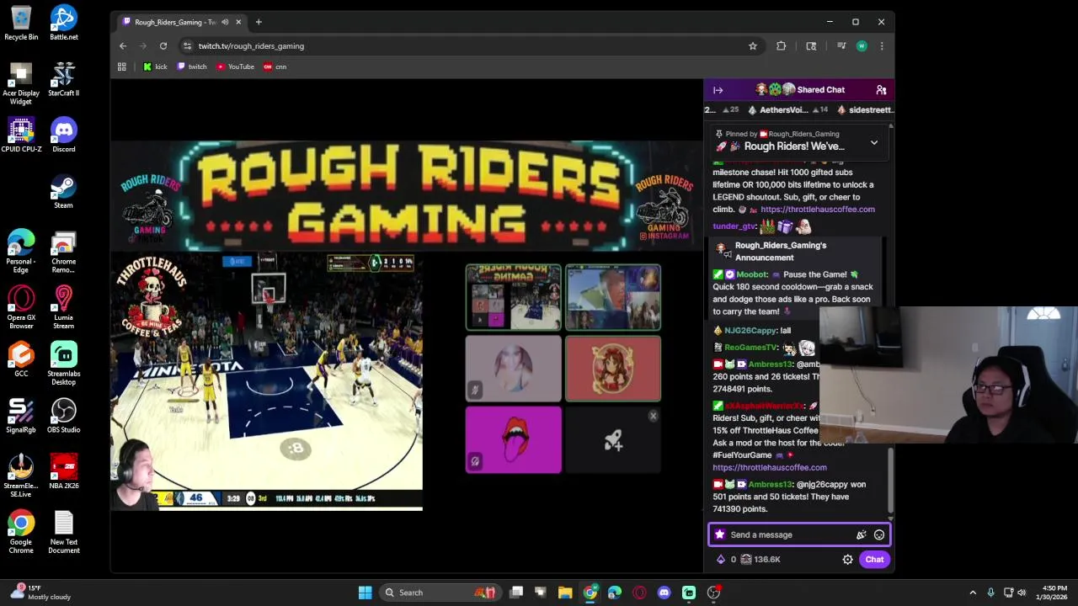Focus the Send a message field

tap(790, 534)
